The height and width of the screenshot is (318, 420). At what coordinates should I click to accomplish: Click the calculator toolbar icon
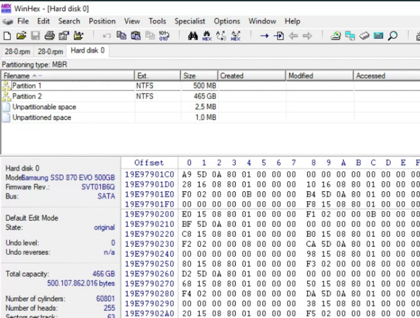tap(378, 36)
